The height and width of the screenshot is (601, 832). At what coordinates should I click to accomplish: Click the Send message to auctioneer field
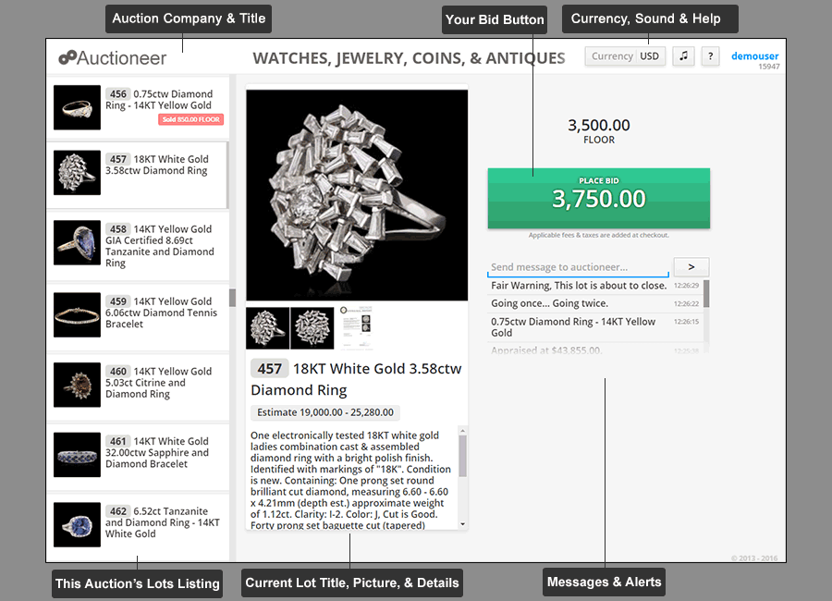(x=578, y=267)
